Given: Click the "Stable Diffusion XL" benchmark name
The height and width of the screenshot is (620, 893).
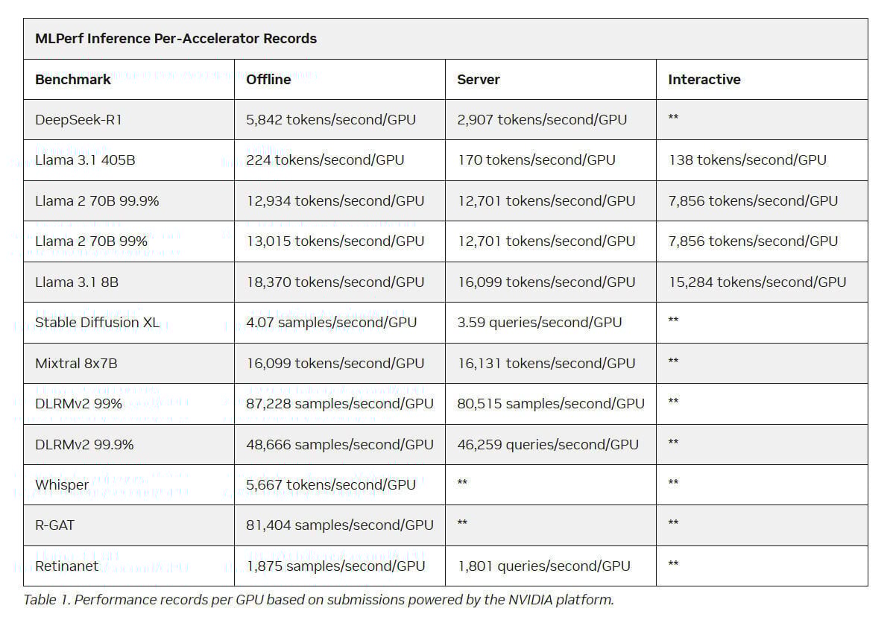Looking at the screenshot, I should pyautogui.click(x=98, y=323).
